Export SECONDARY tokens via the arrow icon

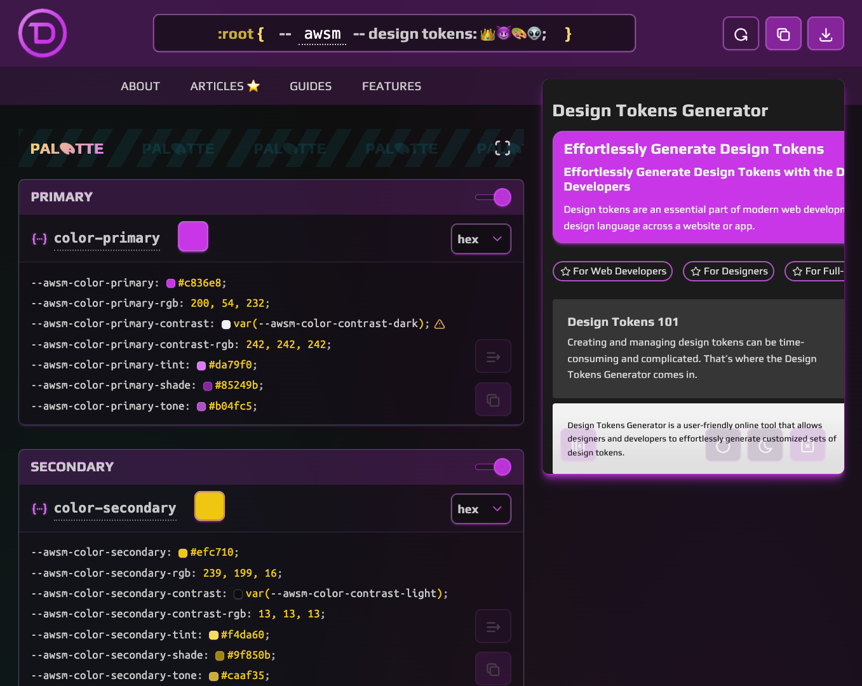(x=493, y=626)
